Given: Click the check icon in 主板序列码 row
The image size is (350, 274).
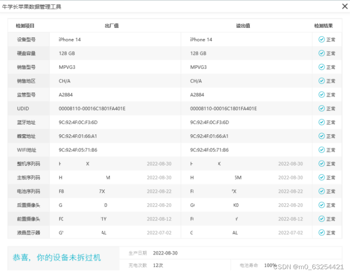Looking at the screenshot, I should (x=321, y=177).
